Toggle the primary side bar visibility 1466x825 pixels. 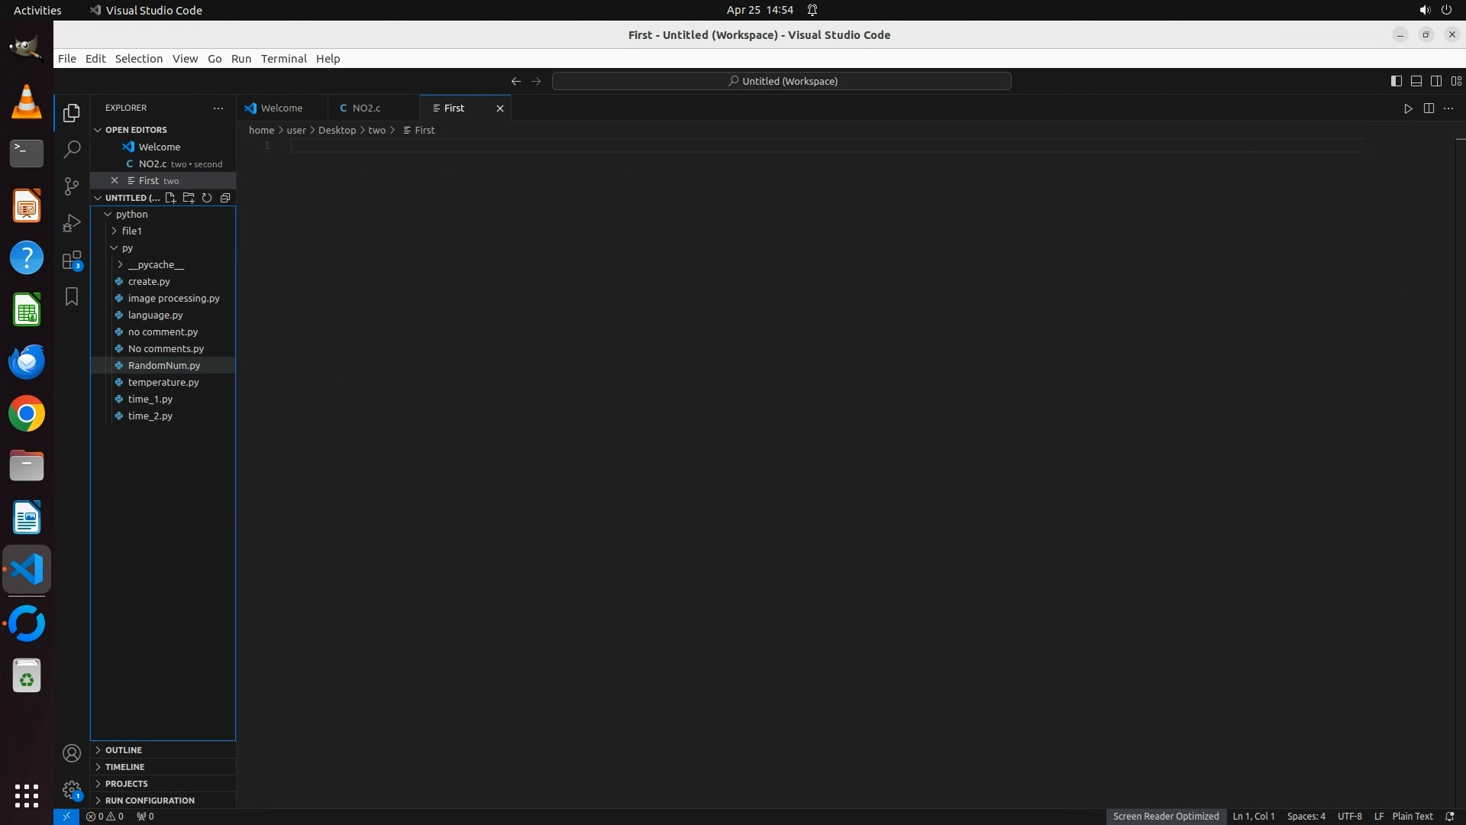(1396, 81)
